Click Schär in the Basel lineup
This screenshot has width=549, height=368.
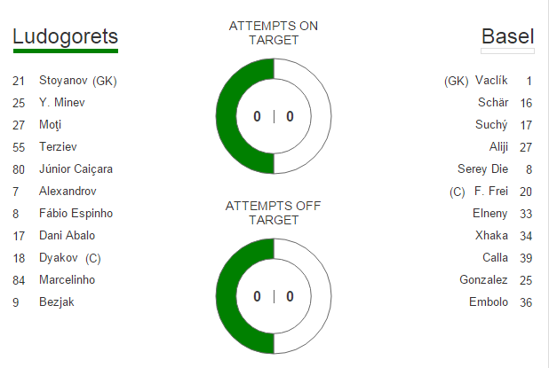pos(492,103)
